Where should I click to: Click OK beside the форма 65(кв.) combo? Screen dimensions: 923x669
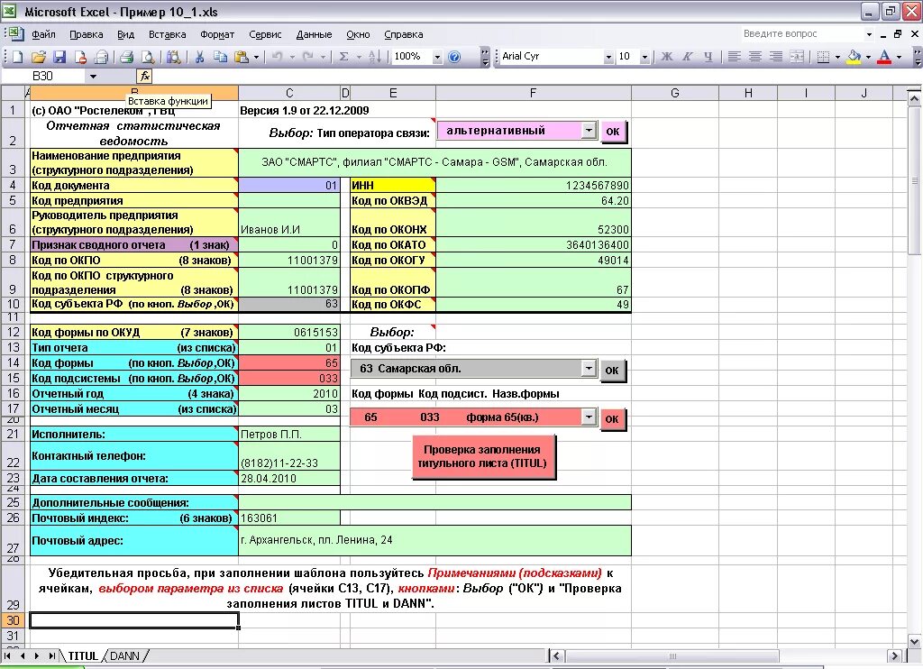coord(612,418)
